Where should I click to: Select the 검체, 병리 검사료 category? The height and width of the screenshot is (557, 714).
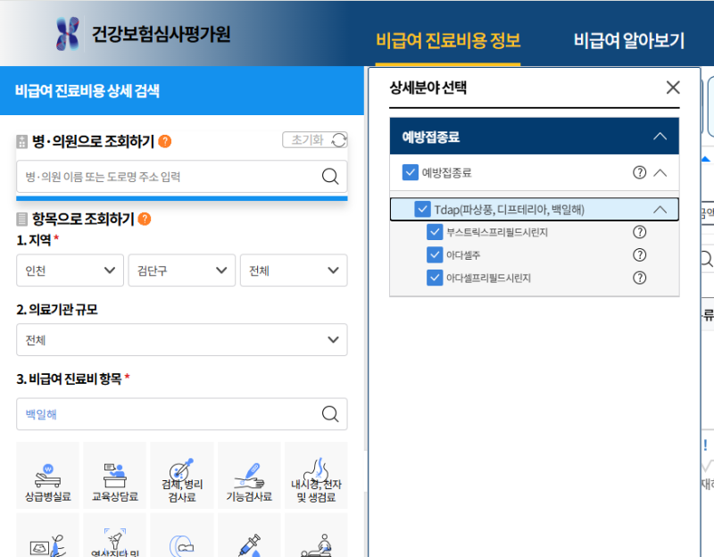pos(182,475)
